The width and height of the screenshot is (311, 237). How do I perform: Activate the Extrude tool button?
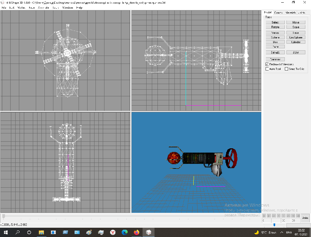pos(275,52)
